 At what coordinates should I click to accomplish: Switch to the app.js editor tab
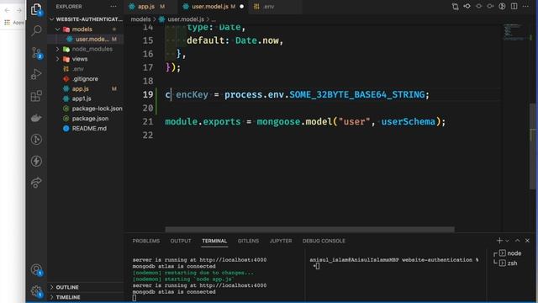tap(147, 7)
